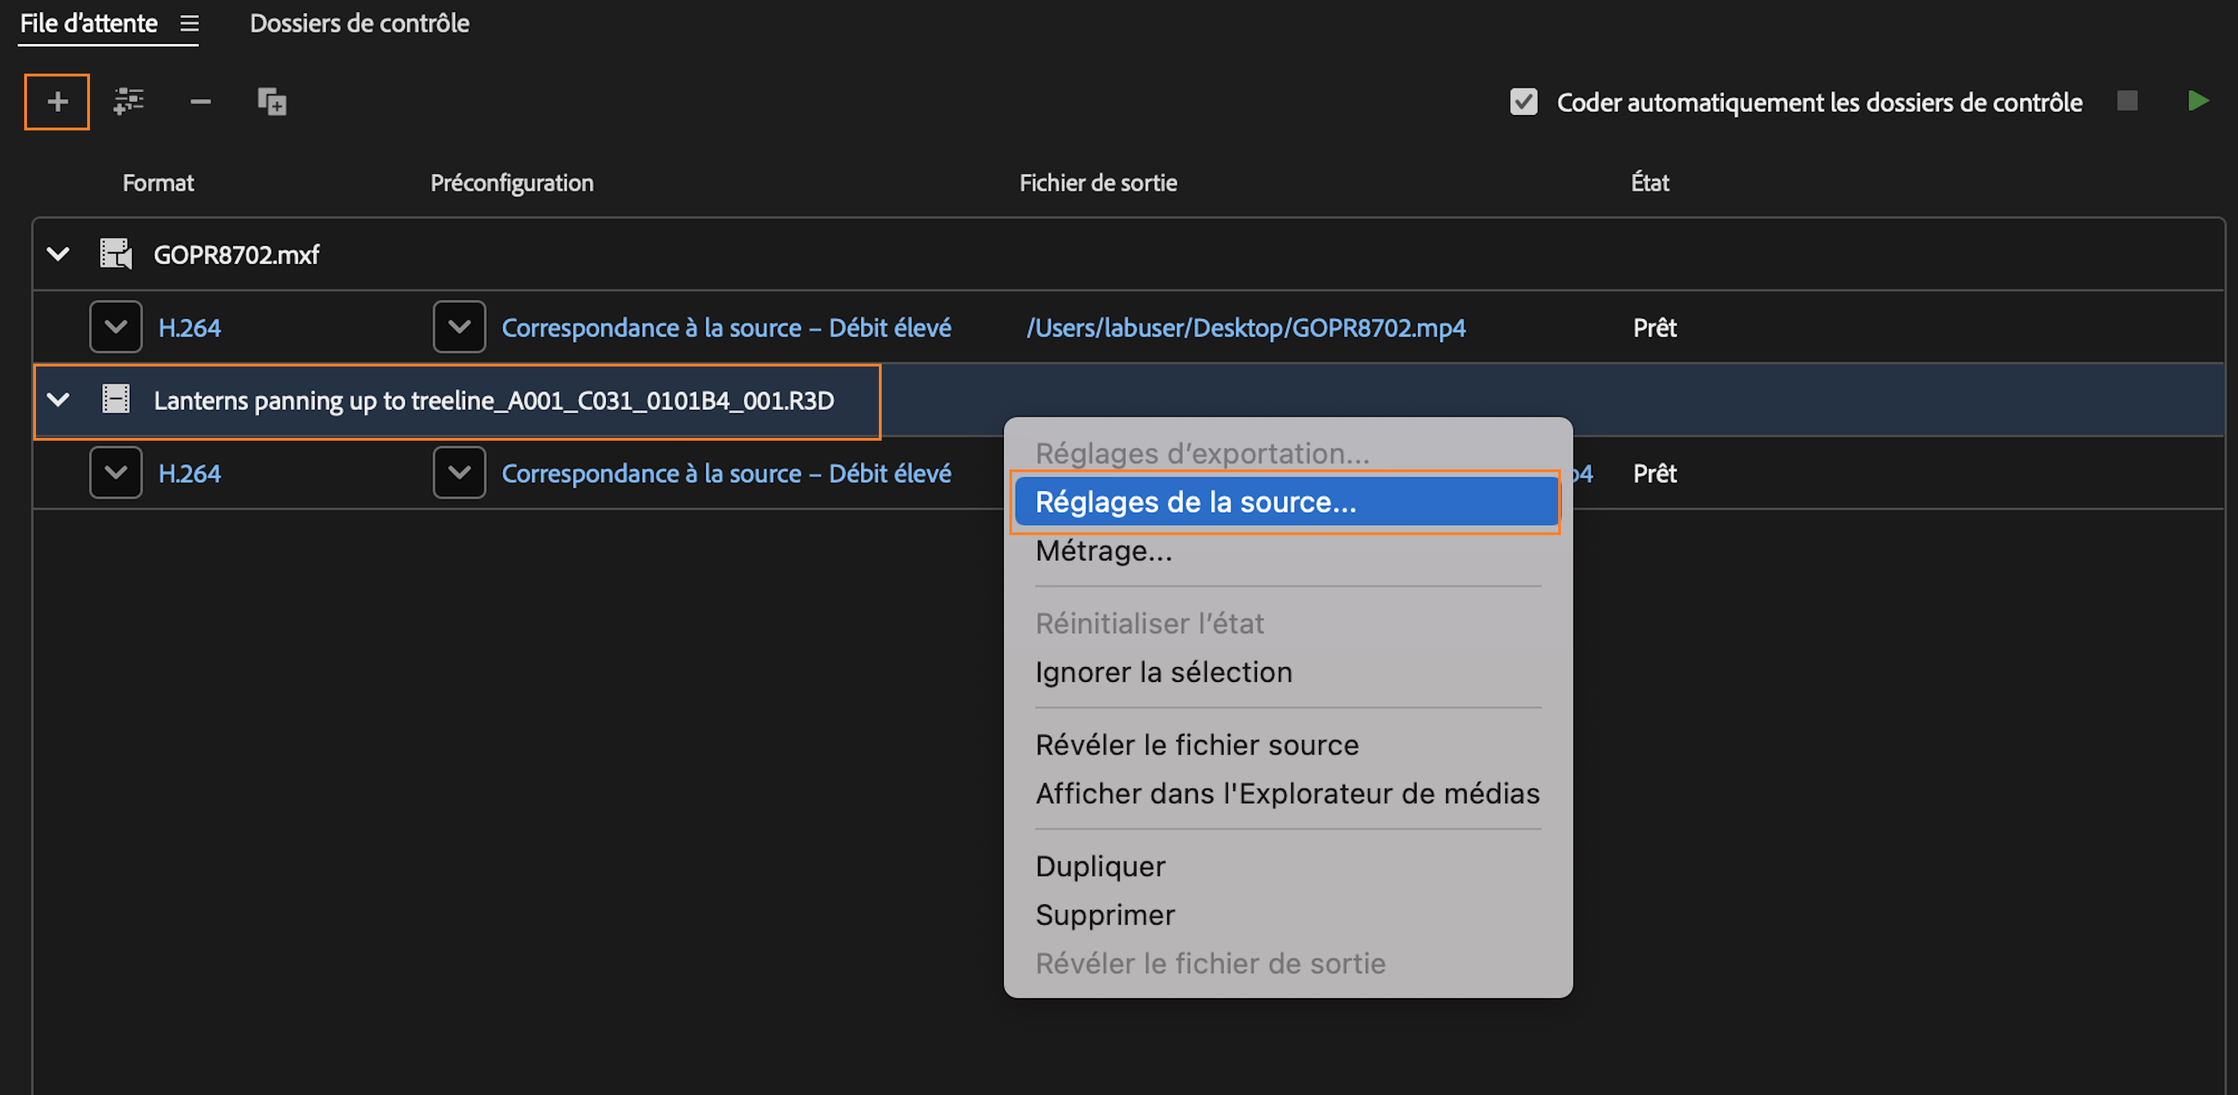Add a new source with the plus icon
This screenshot has height=1095, width=2238.
coord(56,102)
